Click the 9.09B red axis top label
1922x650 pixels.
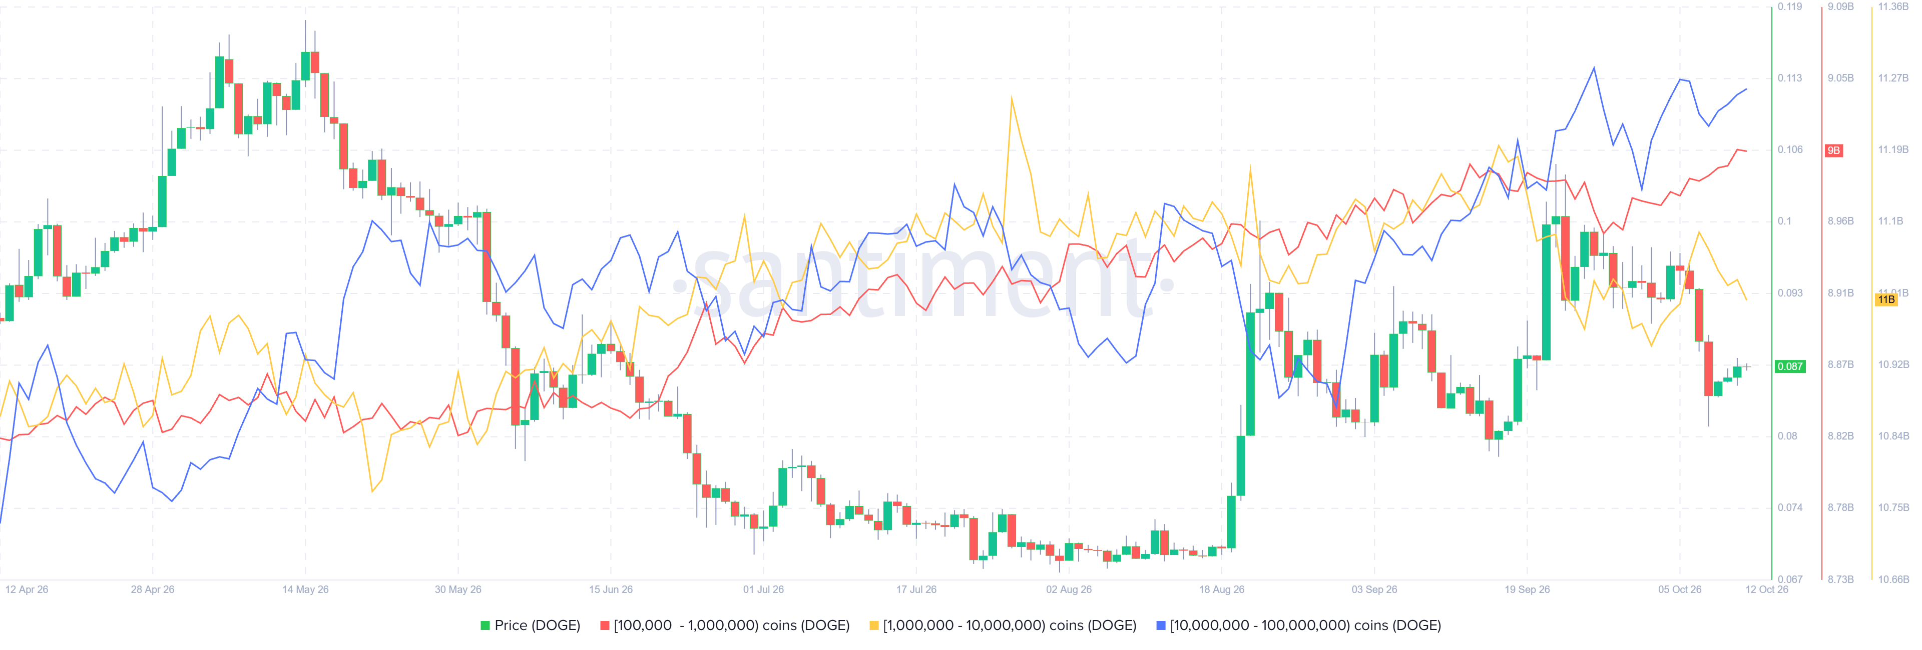tap(1841, 6)
